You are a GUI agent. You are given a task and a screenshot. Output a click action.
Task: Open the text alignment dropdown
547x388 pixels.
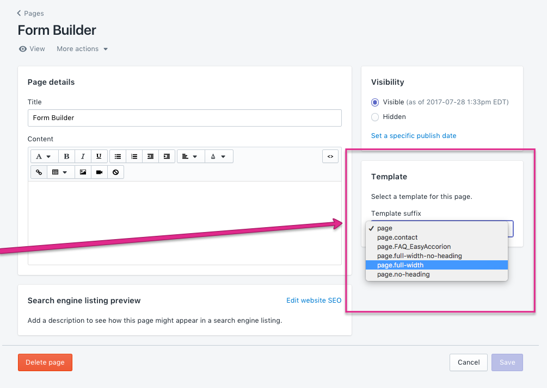[191, 157]
